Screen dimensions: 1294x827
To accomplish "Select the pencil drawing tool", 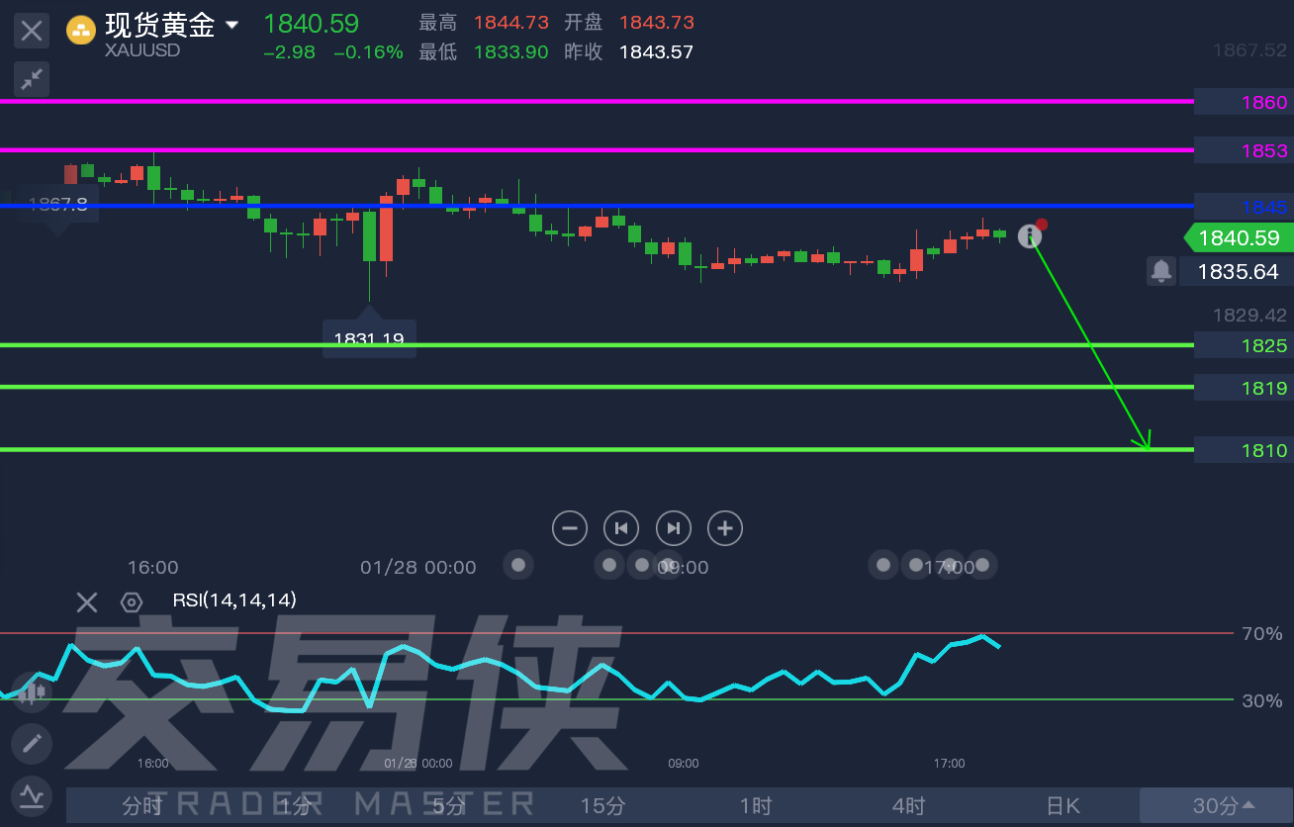I will pyautogui.click(x=32, y=743).
